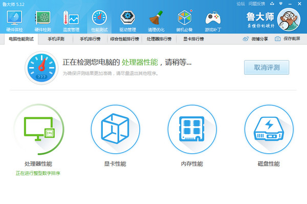This screenshot has height=204, width=307.
Task: Click 保存截屏 to save screenshot
Action: pyautogui.click(x=292, y=38)
